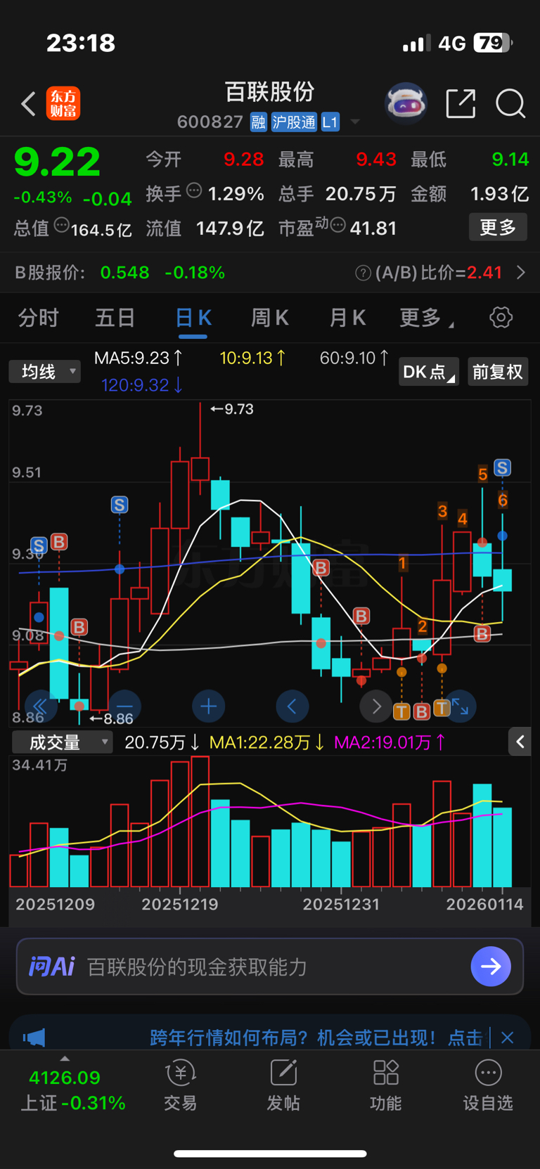Screen dimensions: 540x1169
Task: Tap info icon next to 市盈动
Action: [x=338, y=225]
